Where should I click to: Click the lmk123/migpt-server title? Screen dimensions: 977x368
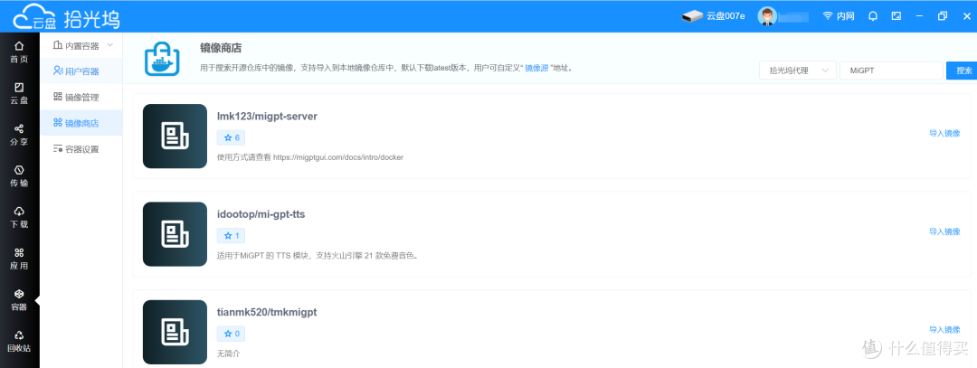point(267,117)
